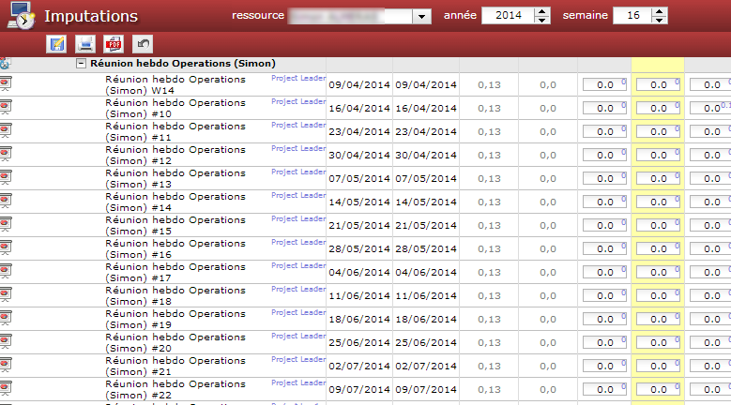Image resolution: width=731 pixels, height=405 pixels.
Task: Decrease the semaine value with down arrow
Action: tap(660, 21)
